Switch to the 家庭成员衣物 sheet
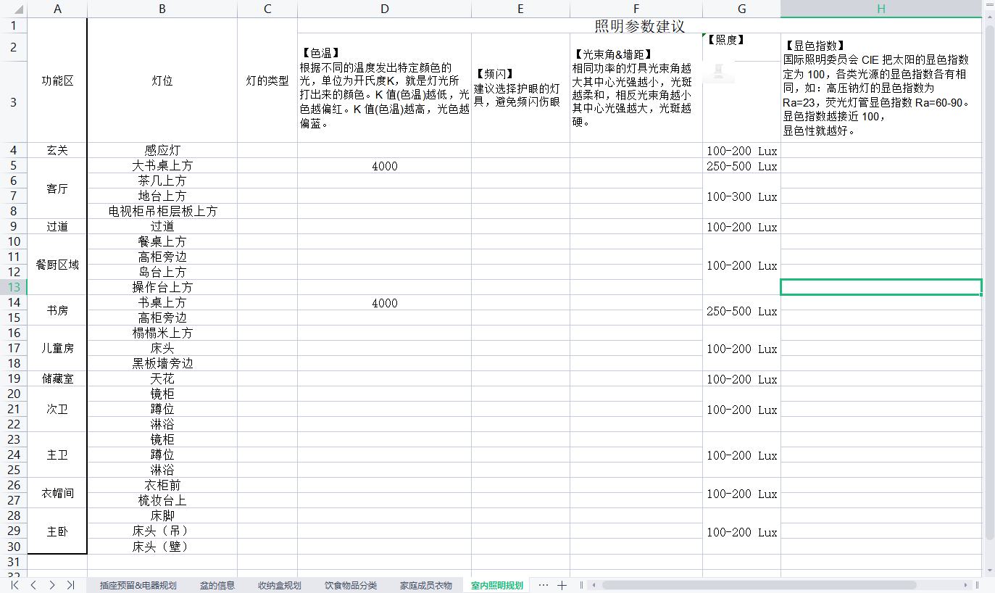 click(425, 586)
